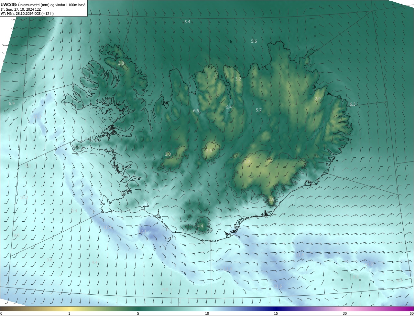Click the color scale label 10

pos(207,313)
